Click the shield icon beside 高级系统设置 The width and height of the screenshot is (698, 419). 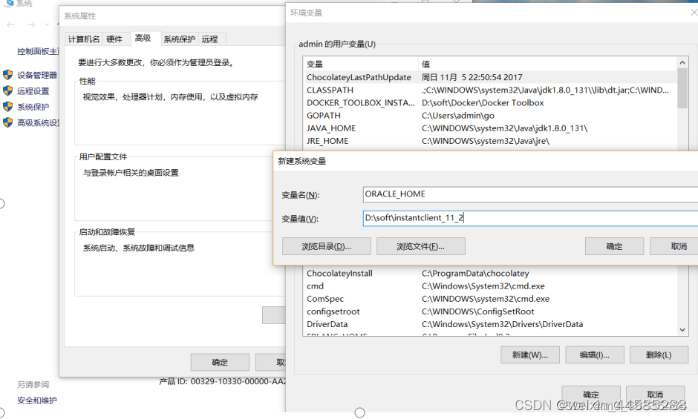coord(7,122)
